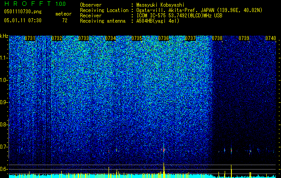The height and width of the screenshot is (178, 281).
Task: Click the 0.9 frequency axis label
Action: click(4, 102)
